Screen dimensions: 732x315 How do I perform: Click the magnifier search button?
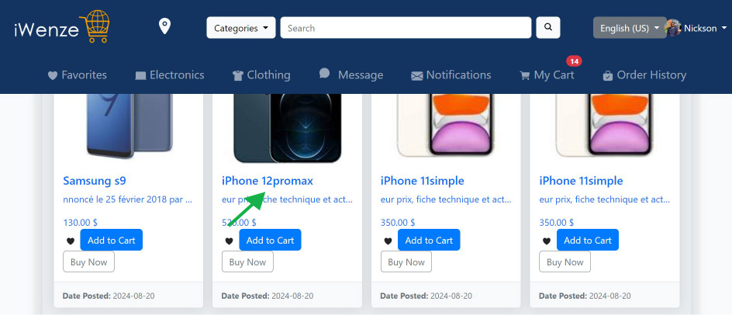(x=548, y=28)
